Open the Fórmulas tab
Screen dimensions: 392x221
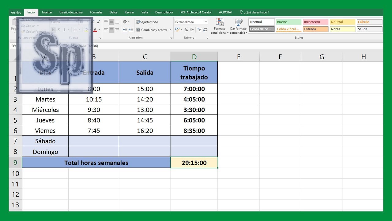coord(96,13)
